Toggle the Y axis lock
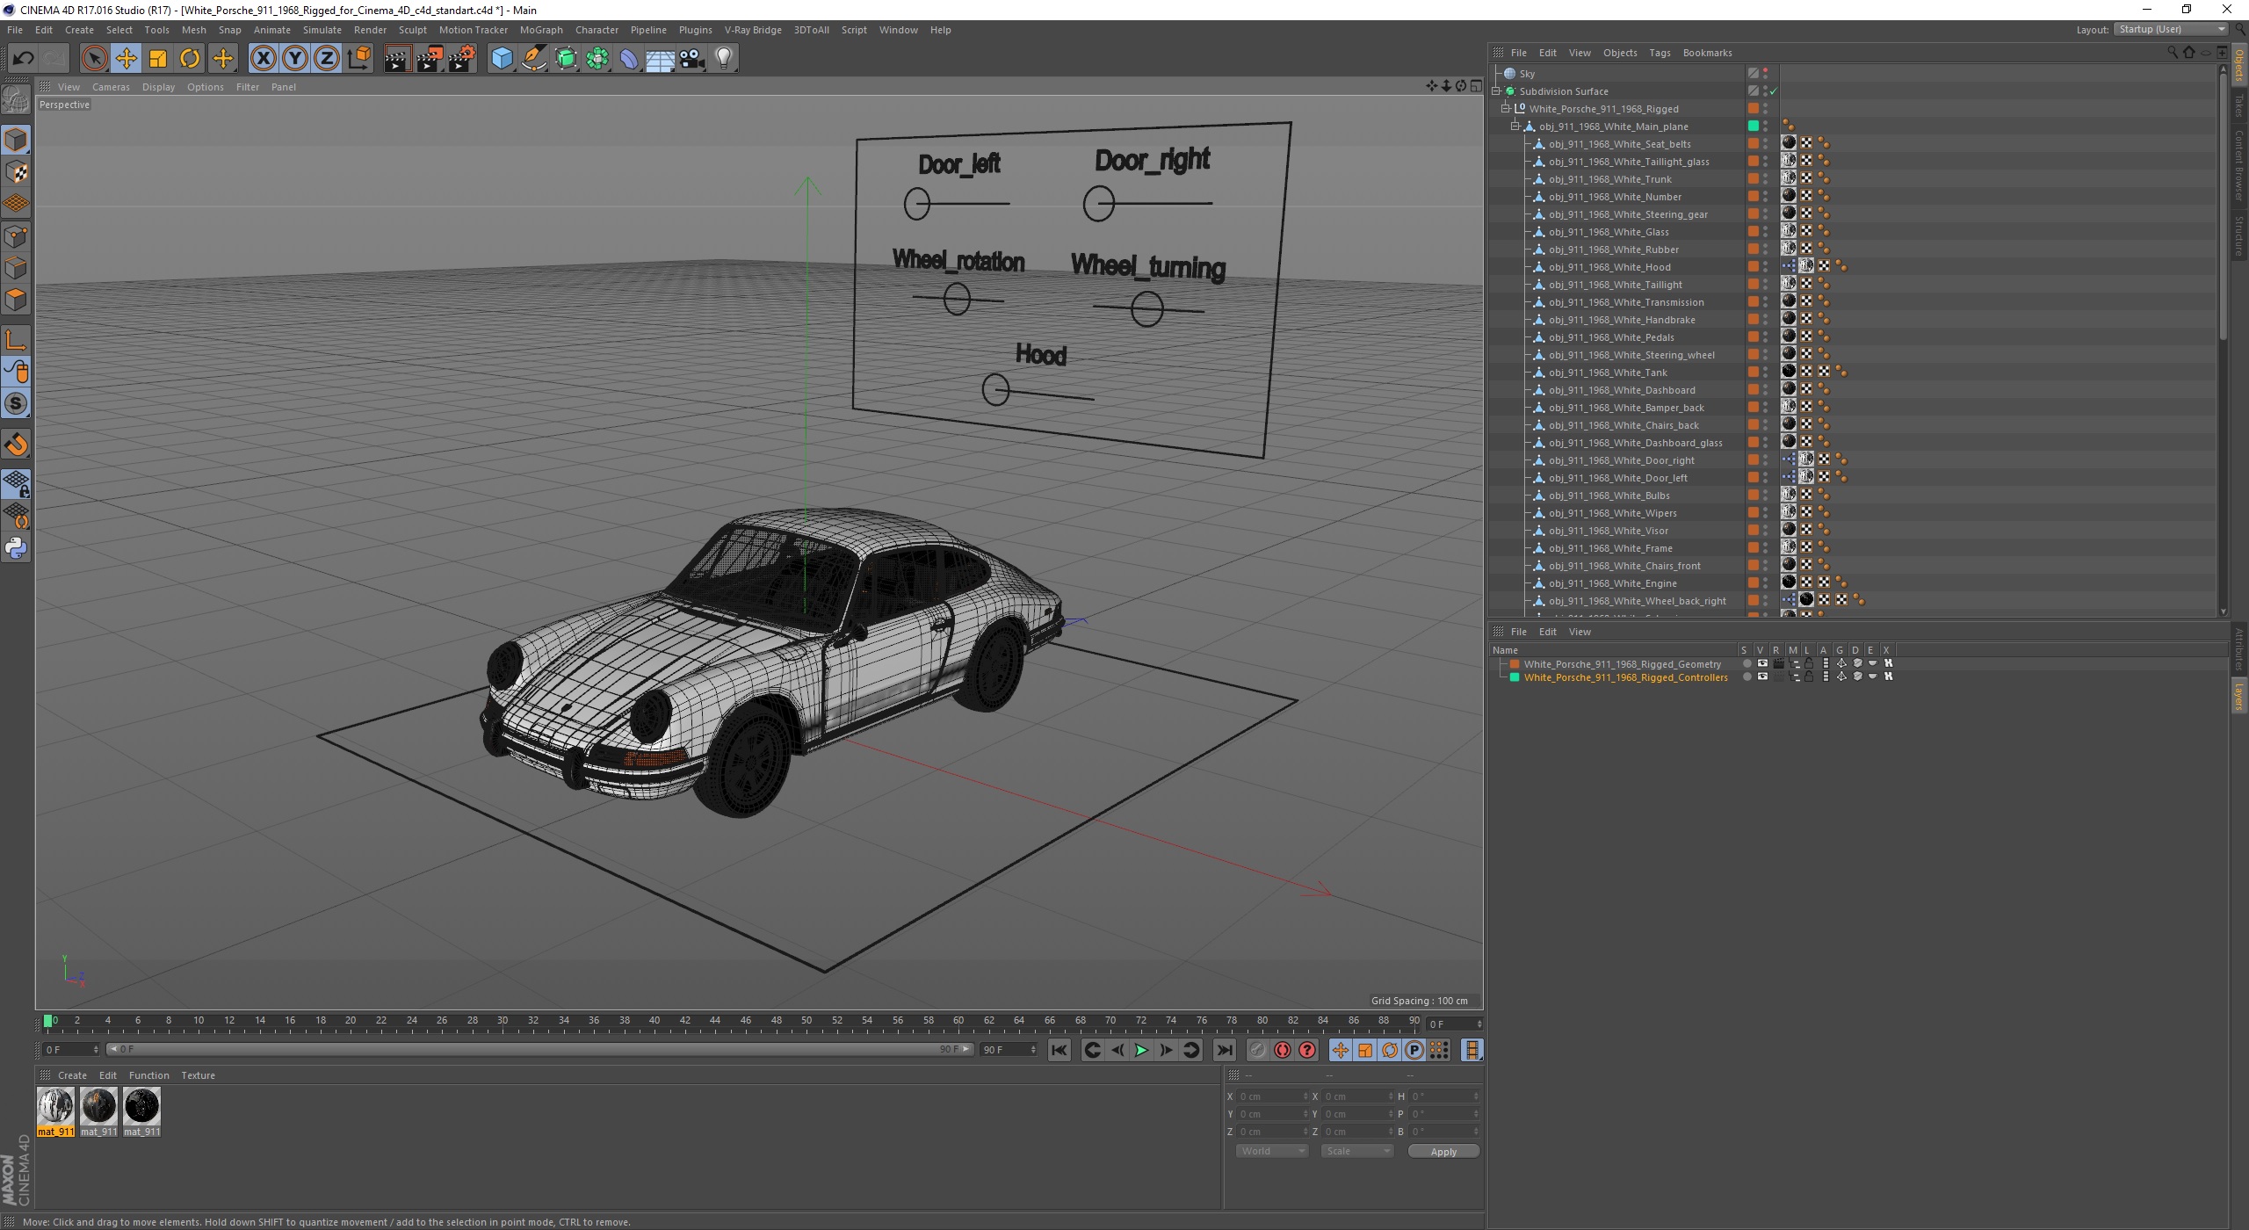 pos(295,59)
